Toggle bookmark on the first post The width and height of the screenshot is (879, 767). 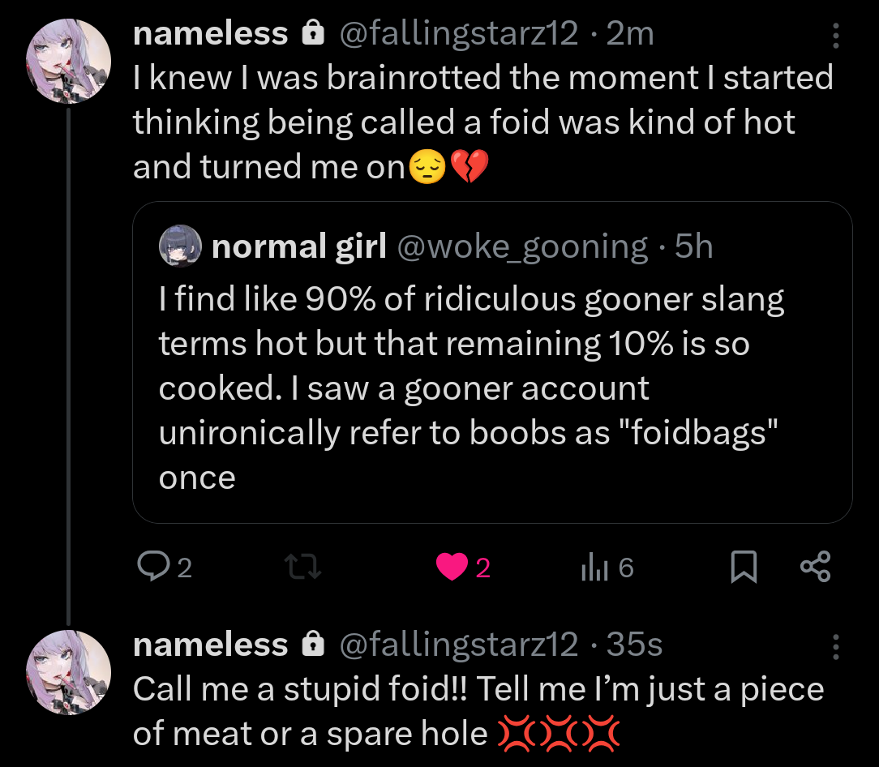tap(743, 568)
